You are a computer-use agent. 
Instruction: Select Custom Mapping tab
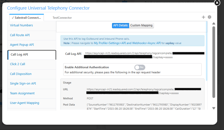[x=141, y=25]
